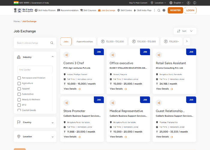Click the State Emblem of India icon
The image size is (210, 150).
click(x=15, y=10)
